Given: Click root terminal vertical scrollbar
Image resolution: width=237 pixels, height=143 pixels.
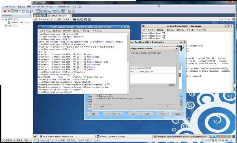Looking at the screenshot, I should pos(128,63).
